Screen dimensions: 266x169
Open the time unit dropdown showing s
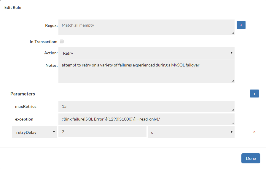tap(191, 132)
